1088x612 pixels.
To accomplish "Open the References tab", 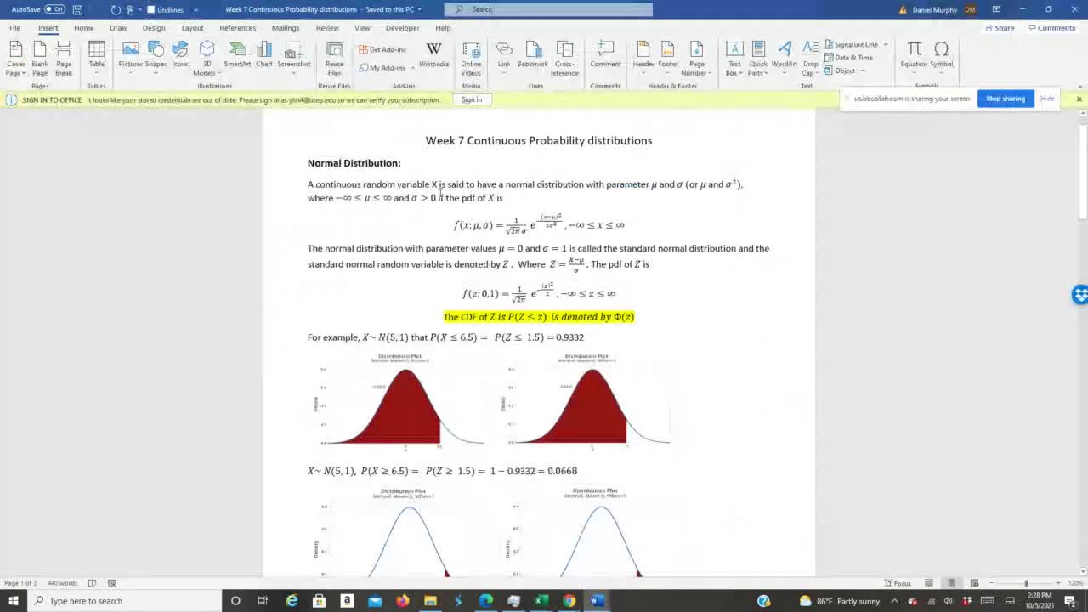I will [237, 28].
